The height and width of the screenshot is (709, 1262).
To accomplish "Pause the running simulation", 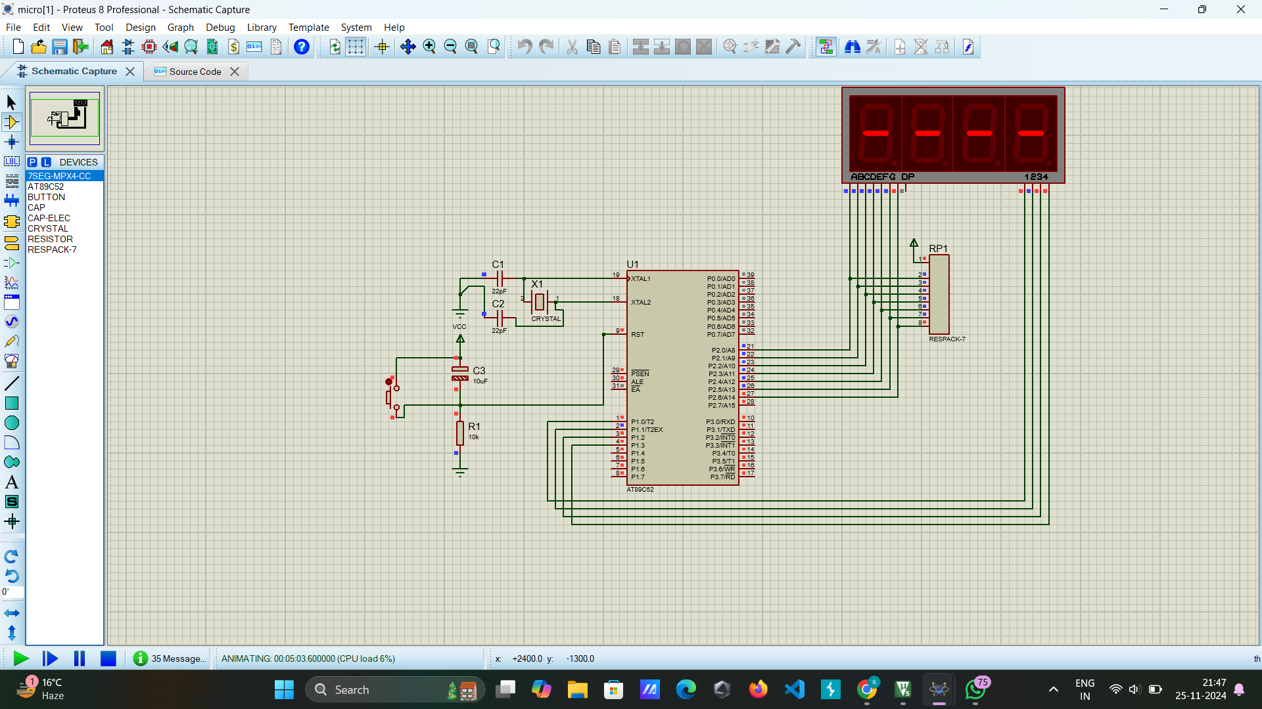I will click(x=80, y=658).
